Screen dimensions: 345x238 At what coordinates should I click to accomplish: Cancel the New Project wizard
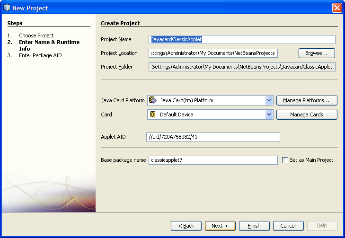coord(288,226)
